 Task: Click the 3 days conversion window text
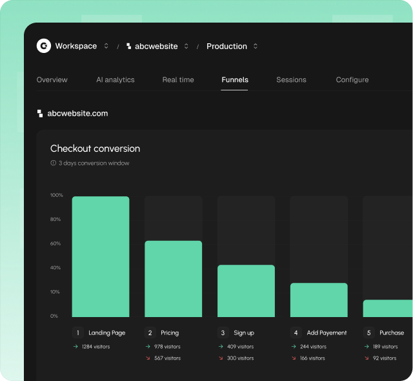click(x=94, y=163)
